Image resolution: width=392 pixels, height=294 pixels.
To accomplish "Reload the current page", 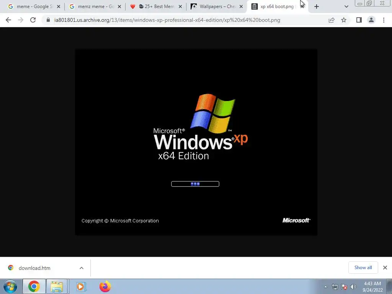I will point(33,20).
